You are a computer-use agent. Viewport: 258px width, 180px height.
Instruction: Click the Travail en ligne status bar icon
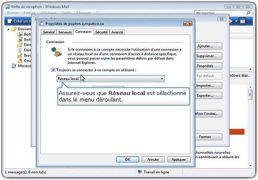[140, 172]
